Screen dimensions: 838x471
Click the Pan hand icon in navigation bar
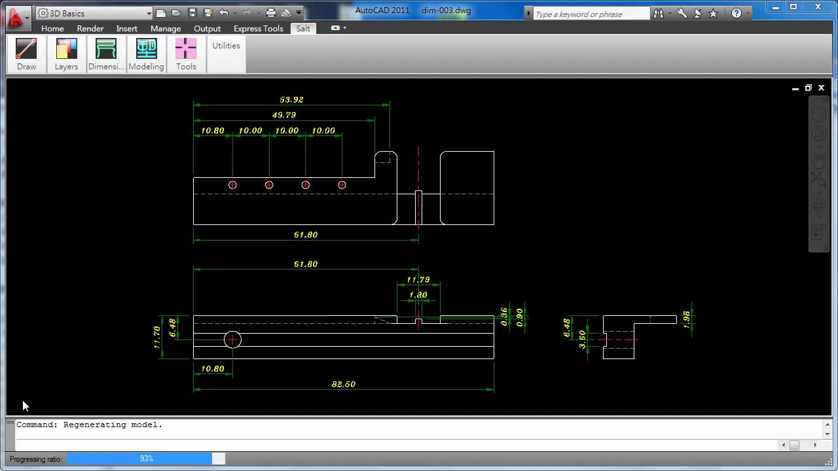pyautogui.click(x=819, y=160)
